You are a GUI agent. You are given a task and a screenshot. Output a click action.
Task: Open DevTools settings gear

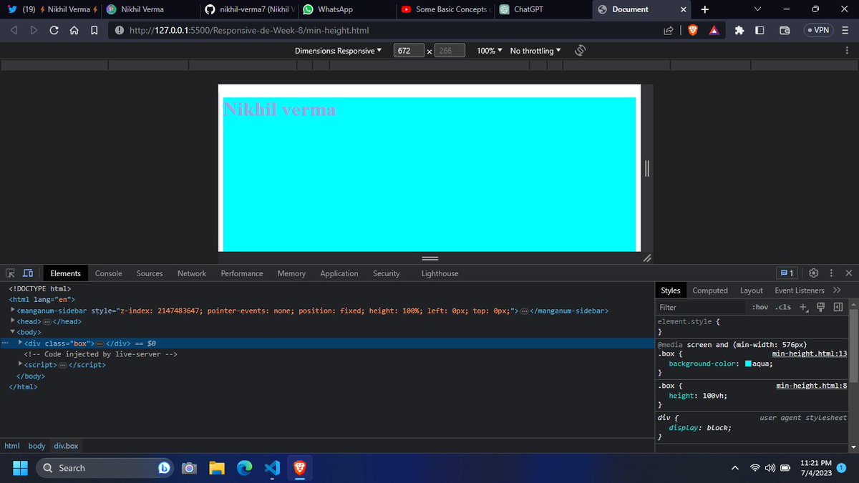[813, 273]
